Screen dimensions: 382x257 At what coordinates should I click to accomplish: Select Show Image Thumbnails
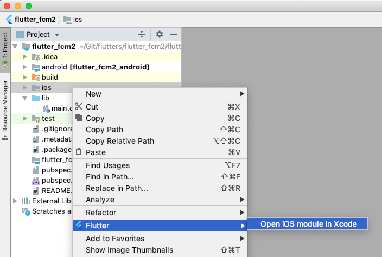160,250
